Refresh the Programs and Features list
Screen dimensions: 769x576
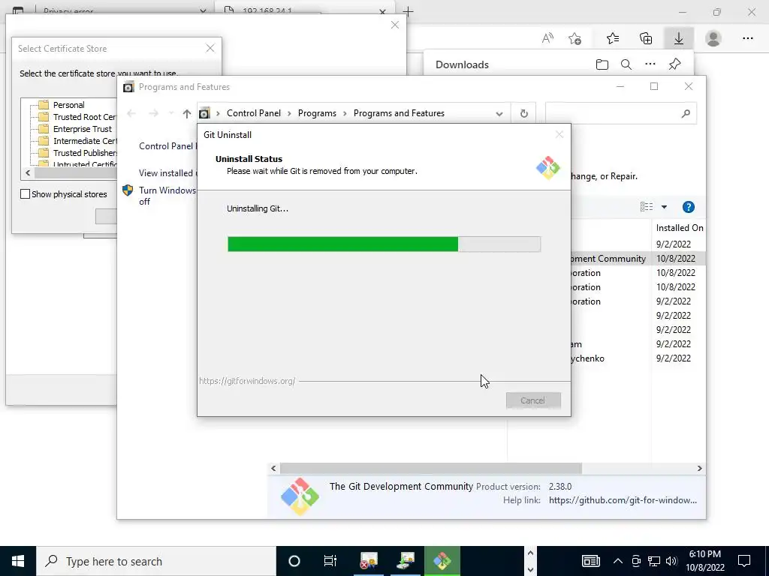click(x=523, y=114)
